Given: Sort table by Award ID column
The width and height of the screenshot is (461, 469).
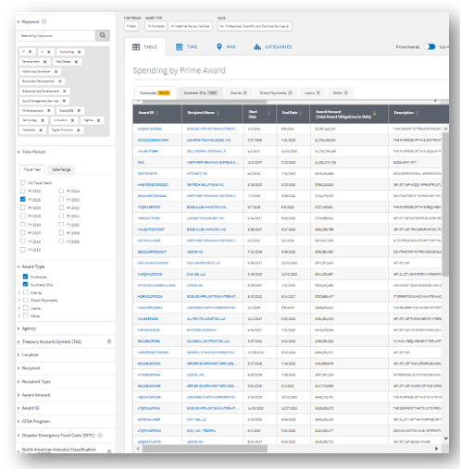Looking at the screenshot, I should click(156, 113).
